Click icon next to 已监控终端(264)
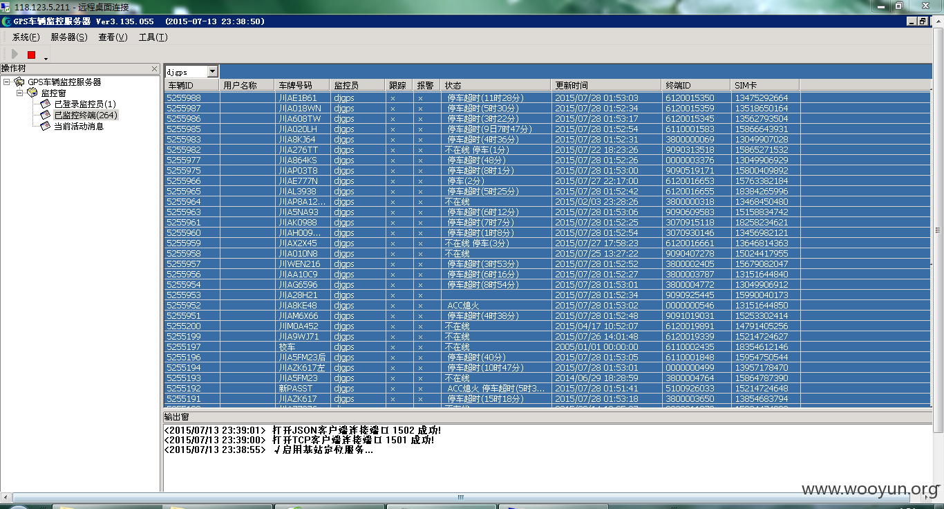This screenshot has width=944, height=509. click(x=46, y=115)
